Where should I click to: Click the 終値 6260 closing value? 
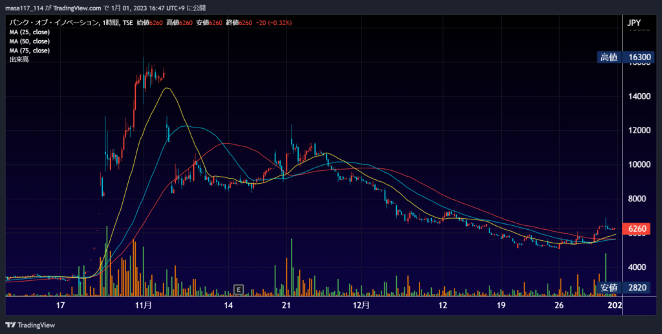[x=239, y=23]
